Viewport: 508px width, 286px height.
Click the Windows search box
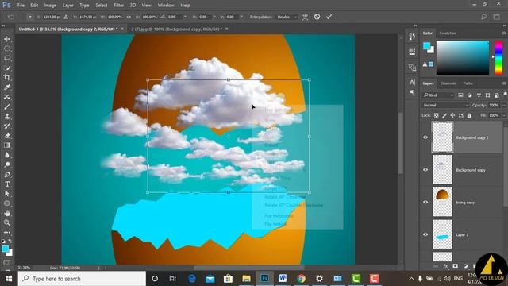point(83,279)
